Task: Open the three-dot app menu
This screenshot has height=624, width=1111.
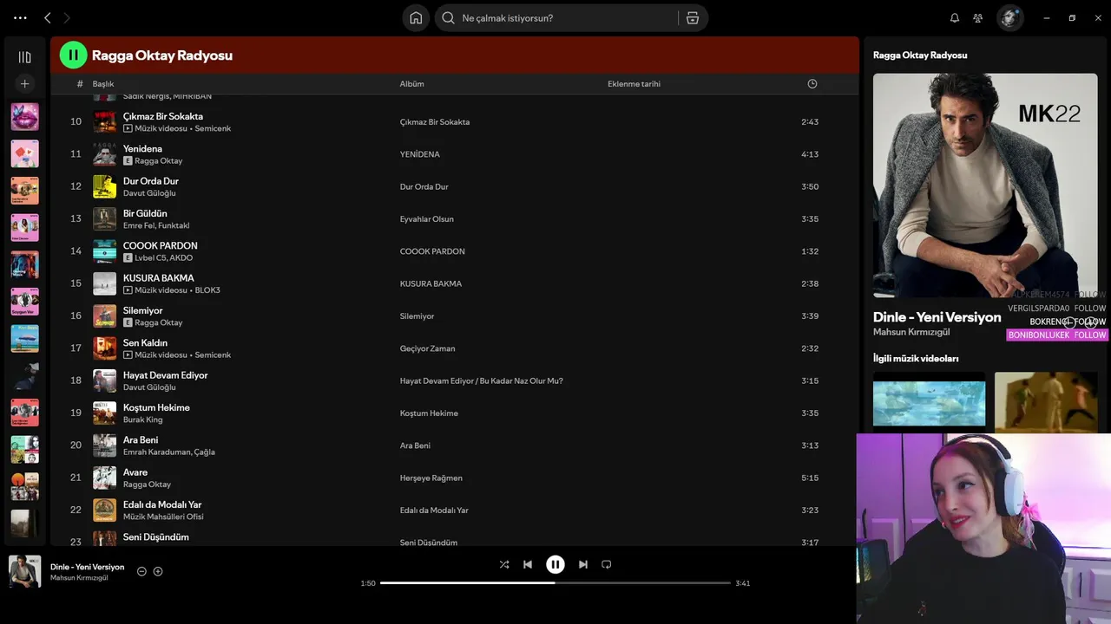Action: [20, 17]
